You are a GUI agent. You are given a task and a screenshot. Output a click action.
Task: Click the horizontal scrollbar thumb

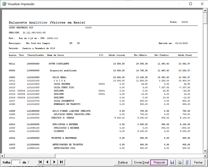[30, 156]
